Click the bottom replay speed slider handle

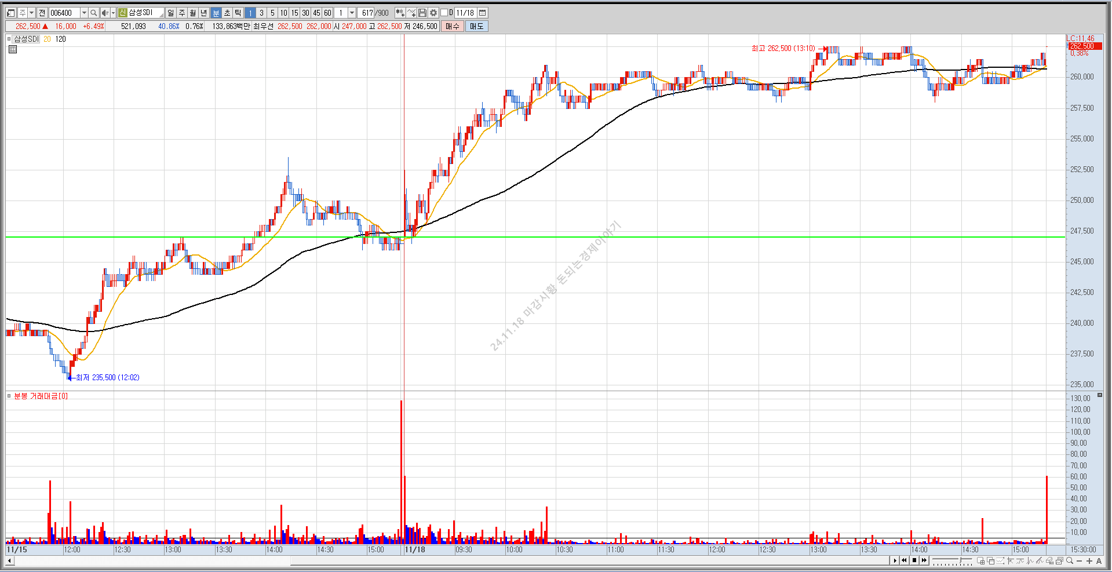point(960,560)
